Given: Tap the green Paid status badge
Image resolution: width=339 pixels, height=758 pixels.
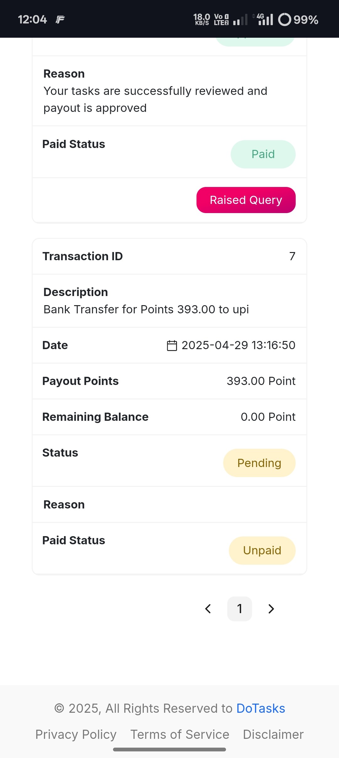Looking at the screenshot, I should 263,154.
